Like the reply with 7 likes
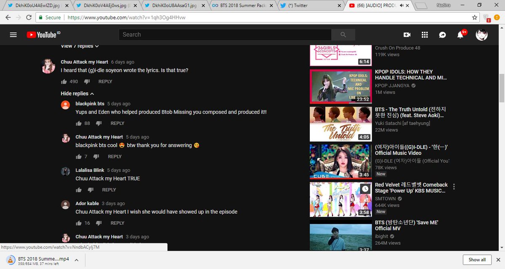This screenshot has width=505, height=269. click(x=78, y=156)
